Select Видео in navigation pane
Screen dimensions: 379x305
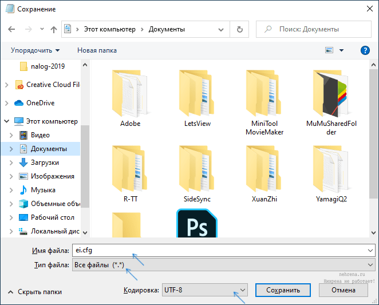[34, 135]
